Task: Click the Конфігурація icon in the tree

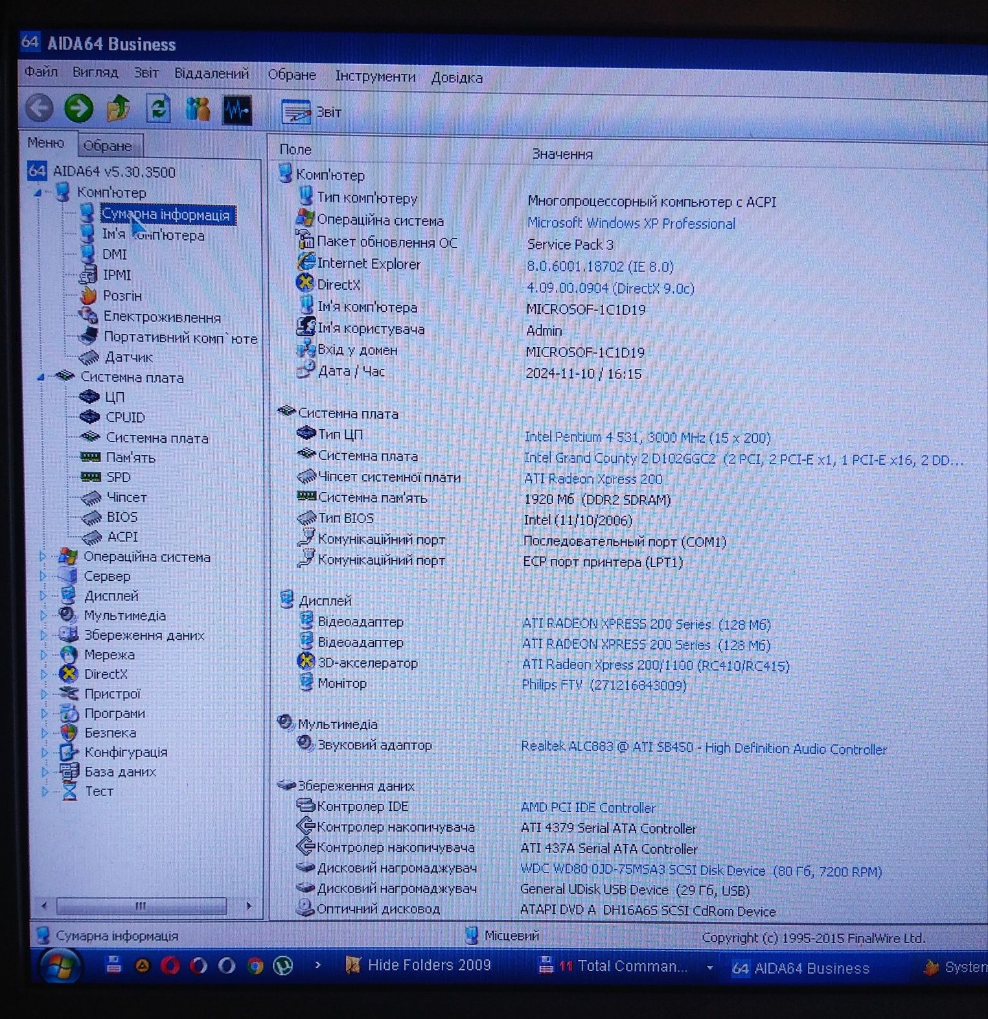Action: click(69, 752)
